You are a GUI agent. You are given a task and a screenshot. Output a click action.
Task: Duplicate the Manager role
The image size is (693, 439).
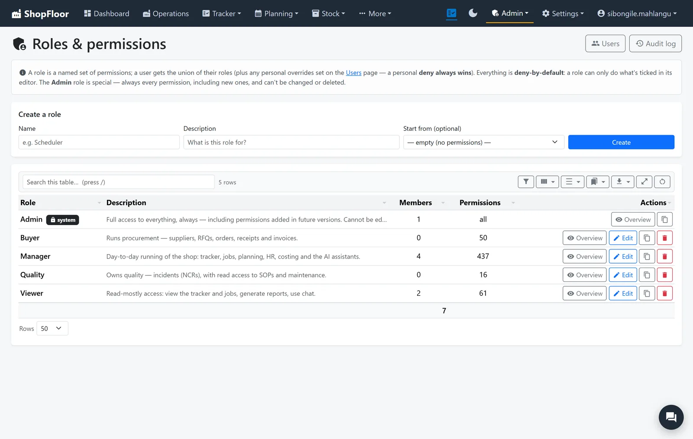click(x=647, y=256)
